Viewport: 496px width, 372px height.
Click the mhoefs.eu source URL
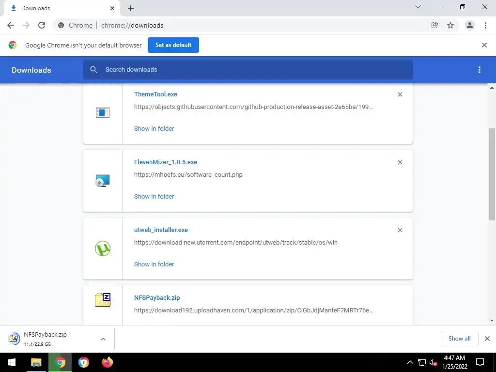pyautogui.click(x=188, y=174)
